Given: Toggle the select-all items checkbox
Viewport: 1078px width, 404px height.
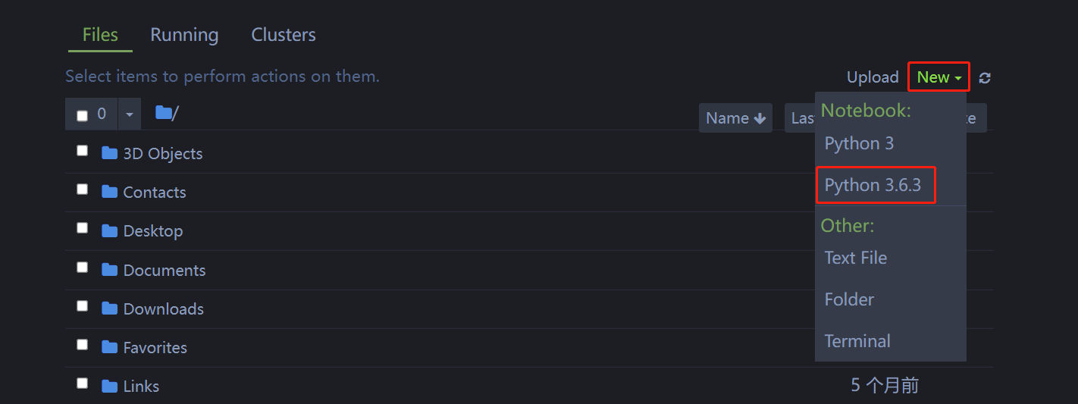Looking at the screenshot, I should pos(82,115).
